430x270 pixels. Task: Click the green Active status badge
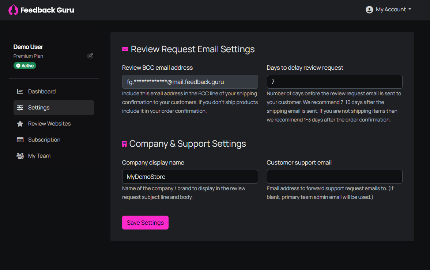point(25,66)
